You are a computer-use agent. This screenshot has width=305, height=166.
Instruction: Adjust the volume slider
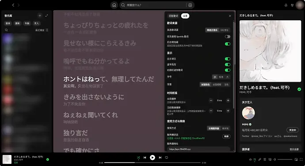pos(285,159)
